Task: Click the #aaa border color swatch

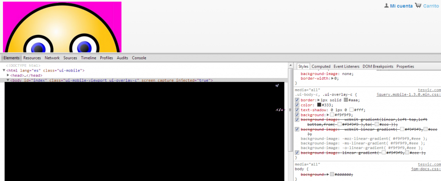Action: point(346,100)
